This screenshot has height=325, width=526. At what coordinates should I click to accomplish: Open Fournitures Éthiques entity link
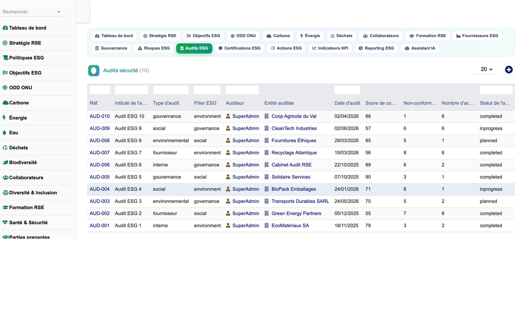294,140
